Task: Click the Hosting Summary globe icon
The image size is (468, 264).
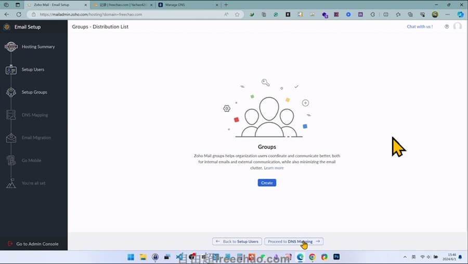Action: pos(11,47)
